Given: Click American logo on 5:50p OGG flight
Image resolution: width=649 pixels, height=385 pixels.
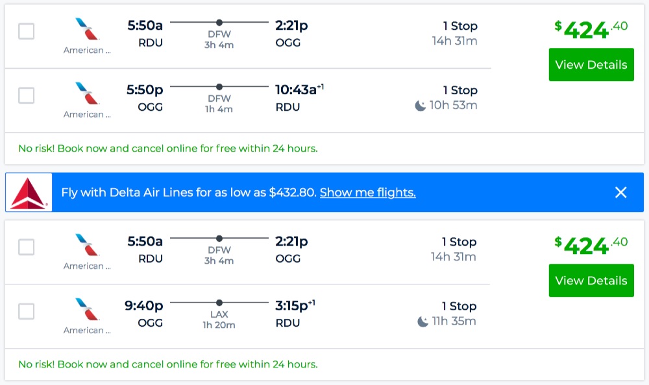Looking at the screenshot, I should 87,93.
